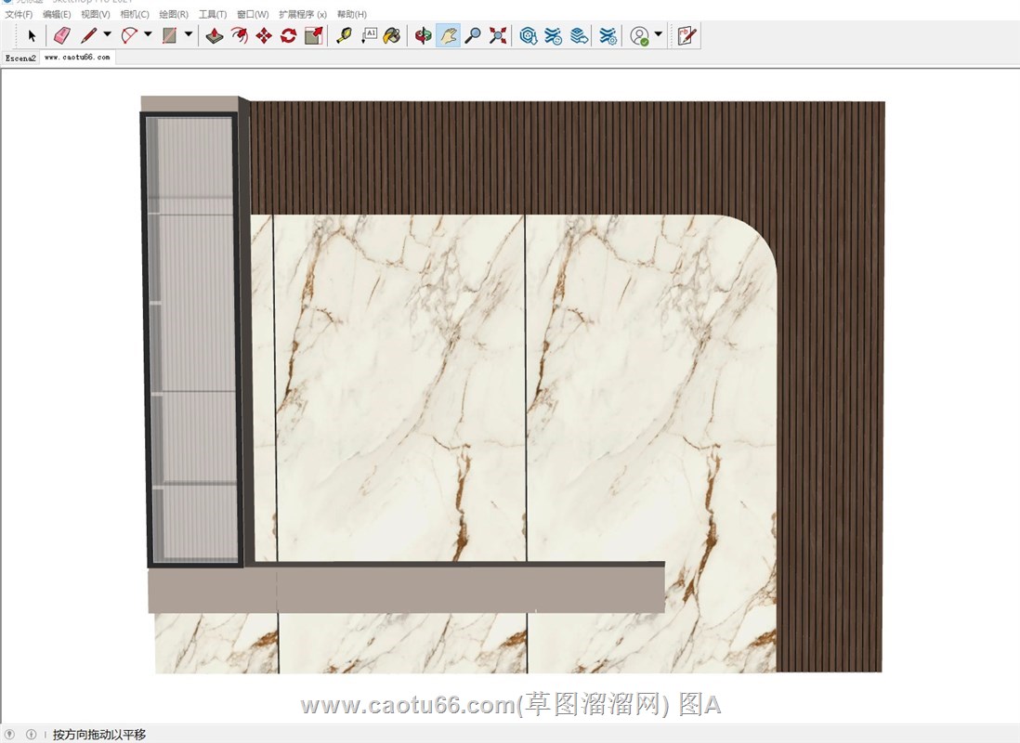This screenshot has width=1020, height=743.
Task: Select the Text label tool
Action: tap(369, 36)
